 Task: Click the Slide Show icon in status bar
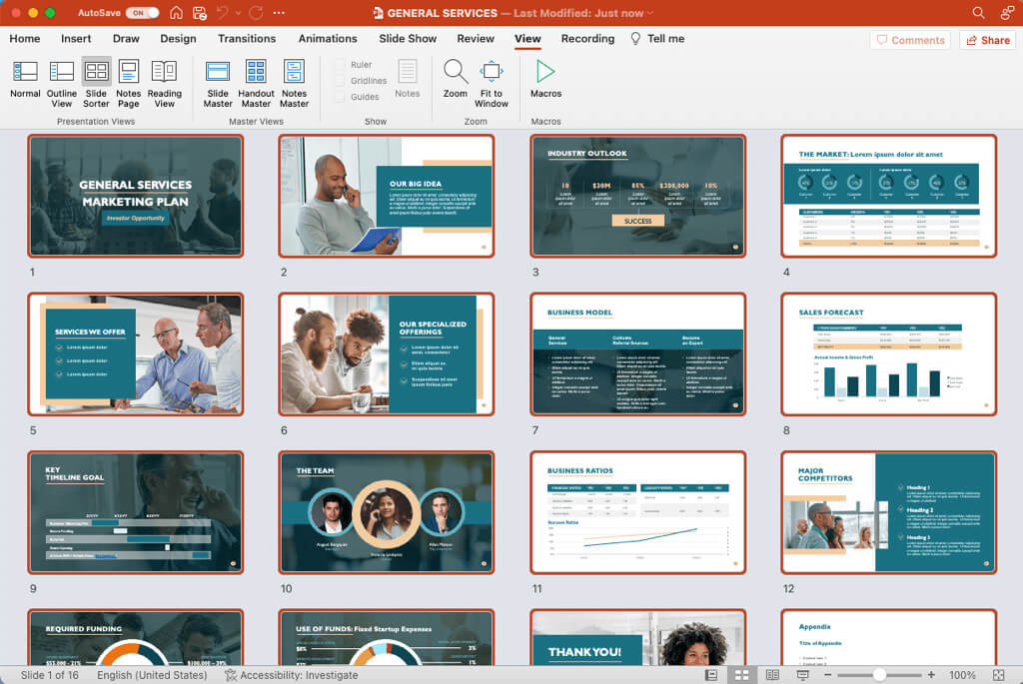point(802,675)
